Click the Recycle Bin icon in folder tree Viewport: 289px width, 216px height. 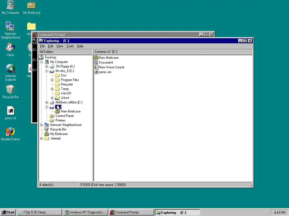point(47,129)
